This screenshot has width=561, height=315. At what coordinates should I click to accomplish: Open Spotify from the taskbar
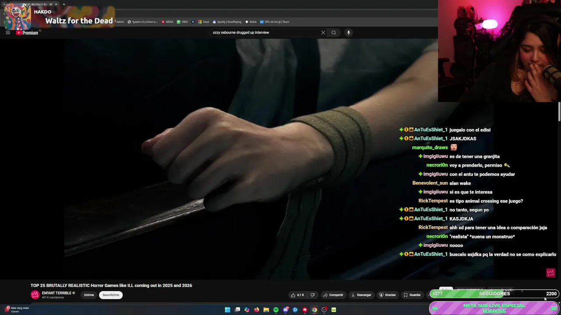[276, 310]
